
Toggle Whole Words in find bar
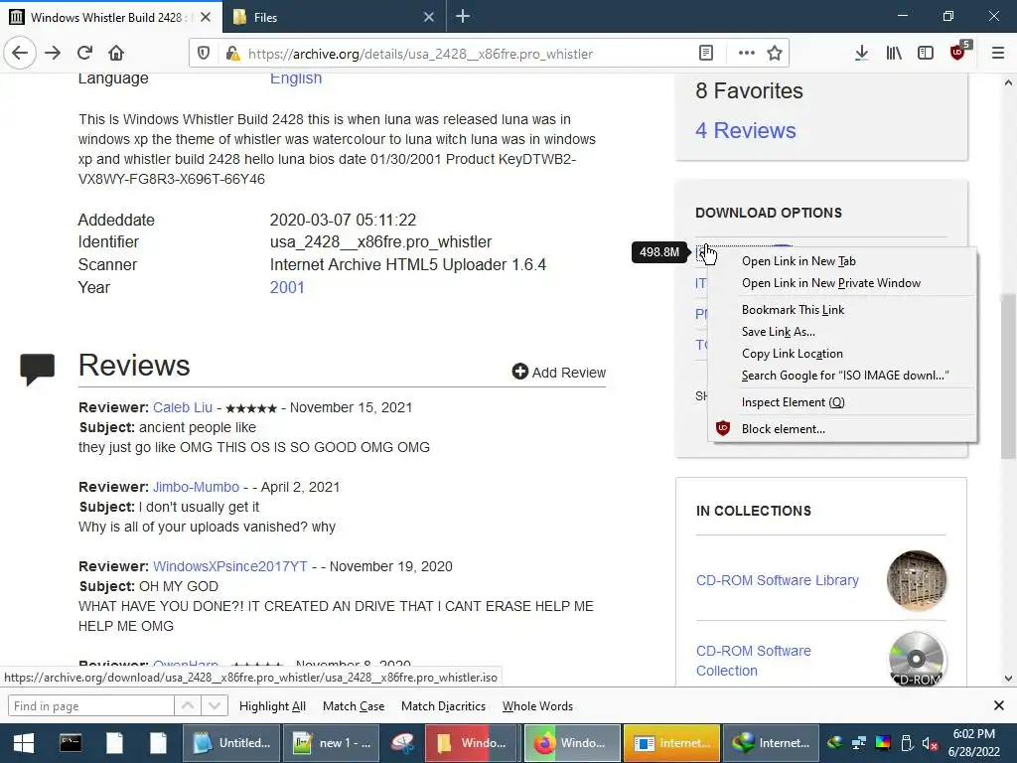(x=537, y=706)
